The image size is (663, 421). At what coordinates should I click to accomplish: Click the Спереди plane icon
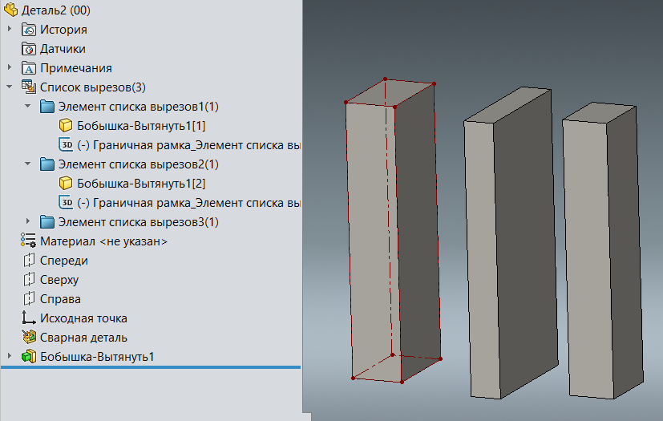[x=29, y=260]
